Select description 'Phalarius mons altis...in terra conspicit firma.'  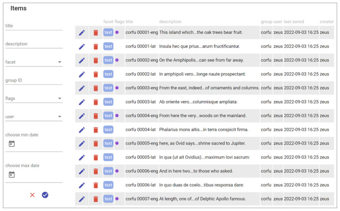coord(204,129)
